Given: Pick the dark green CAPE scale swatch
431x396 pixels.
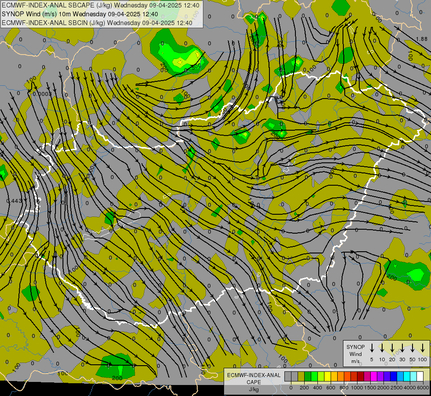Looking at the screenshot, I should tap(308, 376).
